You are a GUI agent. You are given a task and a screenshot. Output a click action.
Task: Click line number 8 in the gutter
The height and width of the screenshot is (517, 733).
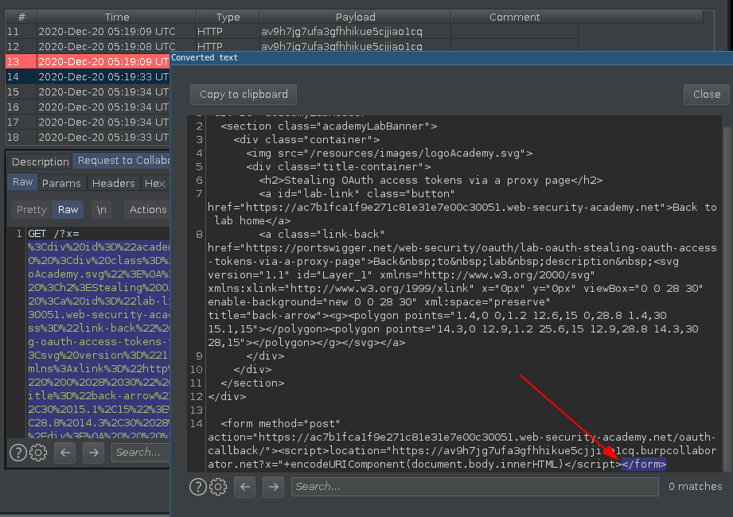200,235
